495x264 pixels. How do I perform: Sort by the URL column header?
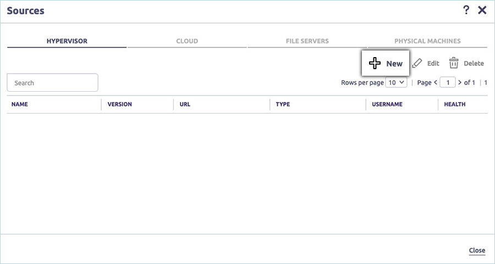click(x=185, y=104)
